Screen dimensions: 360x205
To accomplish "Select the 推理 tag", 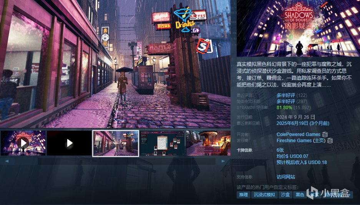I will 244,195.
